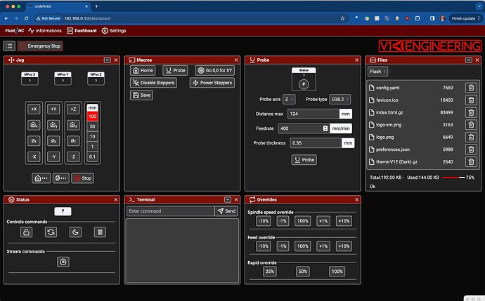Click the pause icon in Controls commands
Viewport: 485px width, 301px height.
[x=100, y=232]
